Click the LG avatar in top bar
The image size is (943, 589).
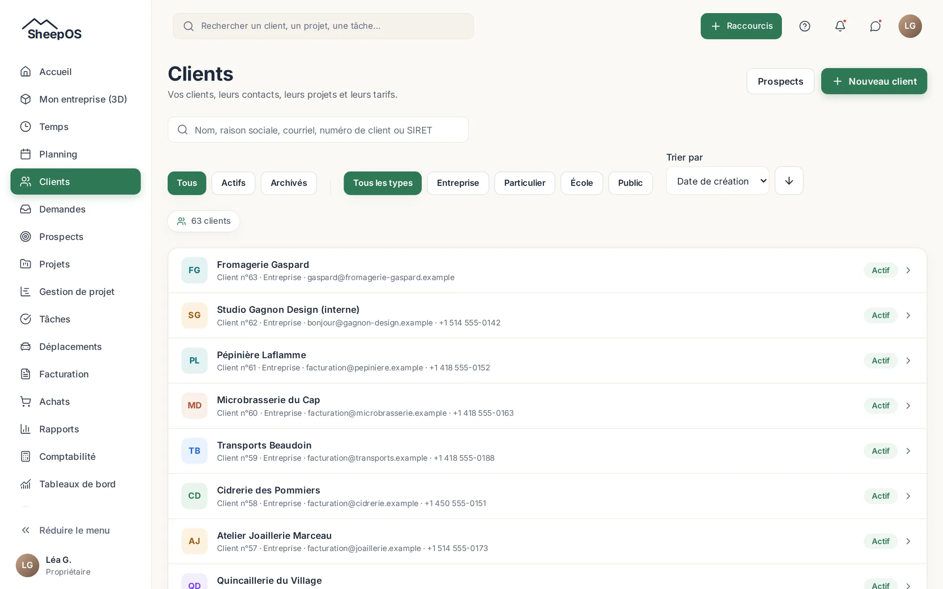tap(910, 26)
